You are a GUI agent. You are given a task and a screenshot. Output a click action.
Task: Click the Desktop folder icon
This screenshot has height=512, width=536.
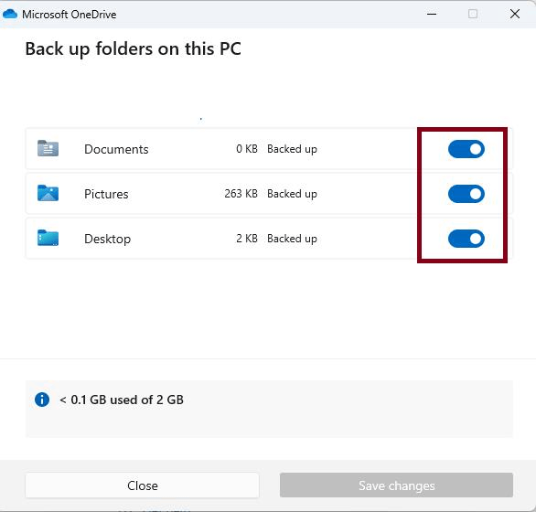click(48, 238)
